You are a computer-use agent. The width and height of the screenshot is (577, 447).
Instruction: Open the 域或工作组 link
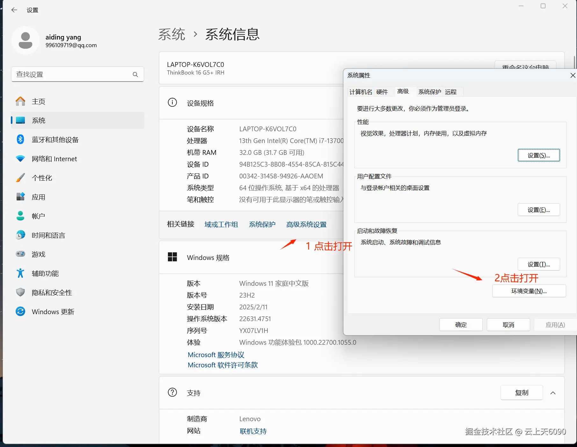[x=221, y=224]
